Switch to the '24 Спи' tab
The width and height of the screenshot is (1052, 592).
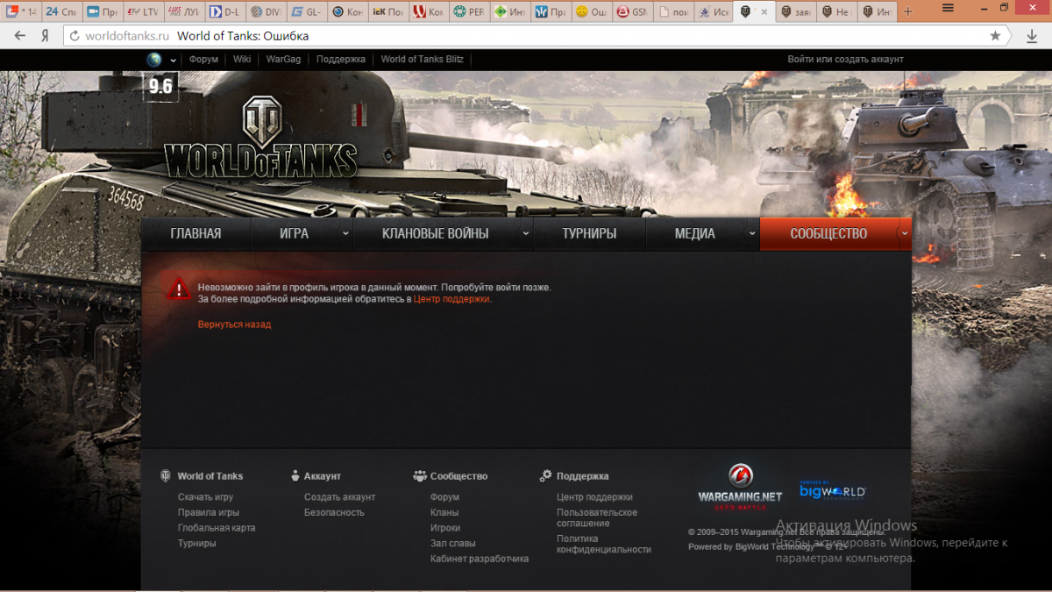coord(62,12)
